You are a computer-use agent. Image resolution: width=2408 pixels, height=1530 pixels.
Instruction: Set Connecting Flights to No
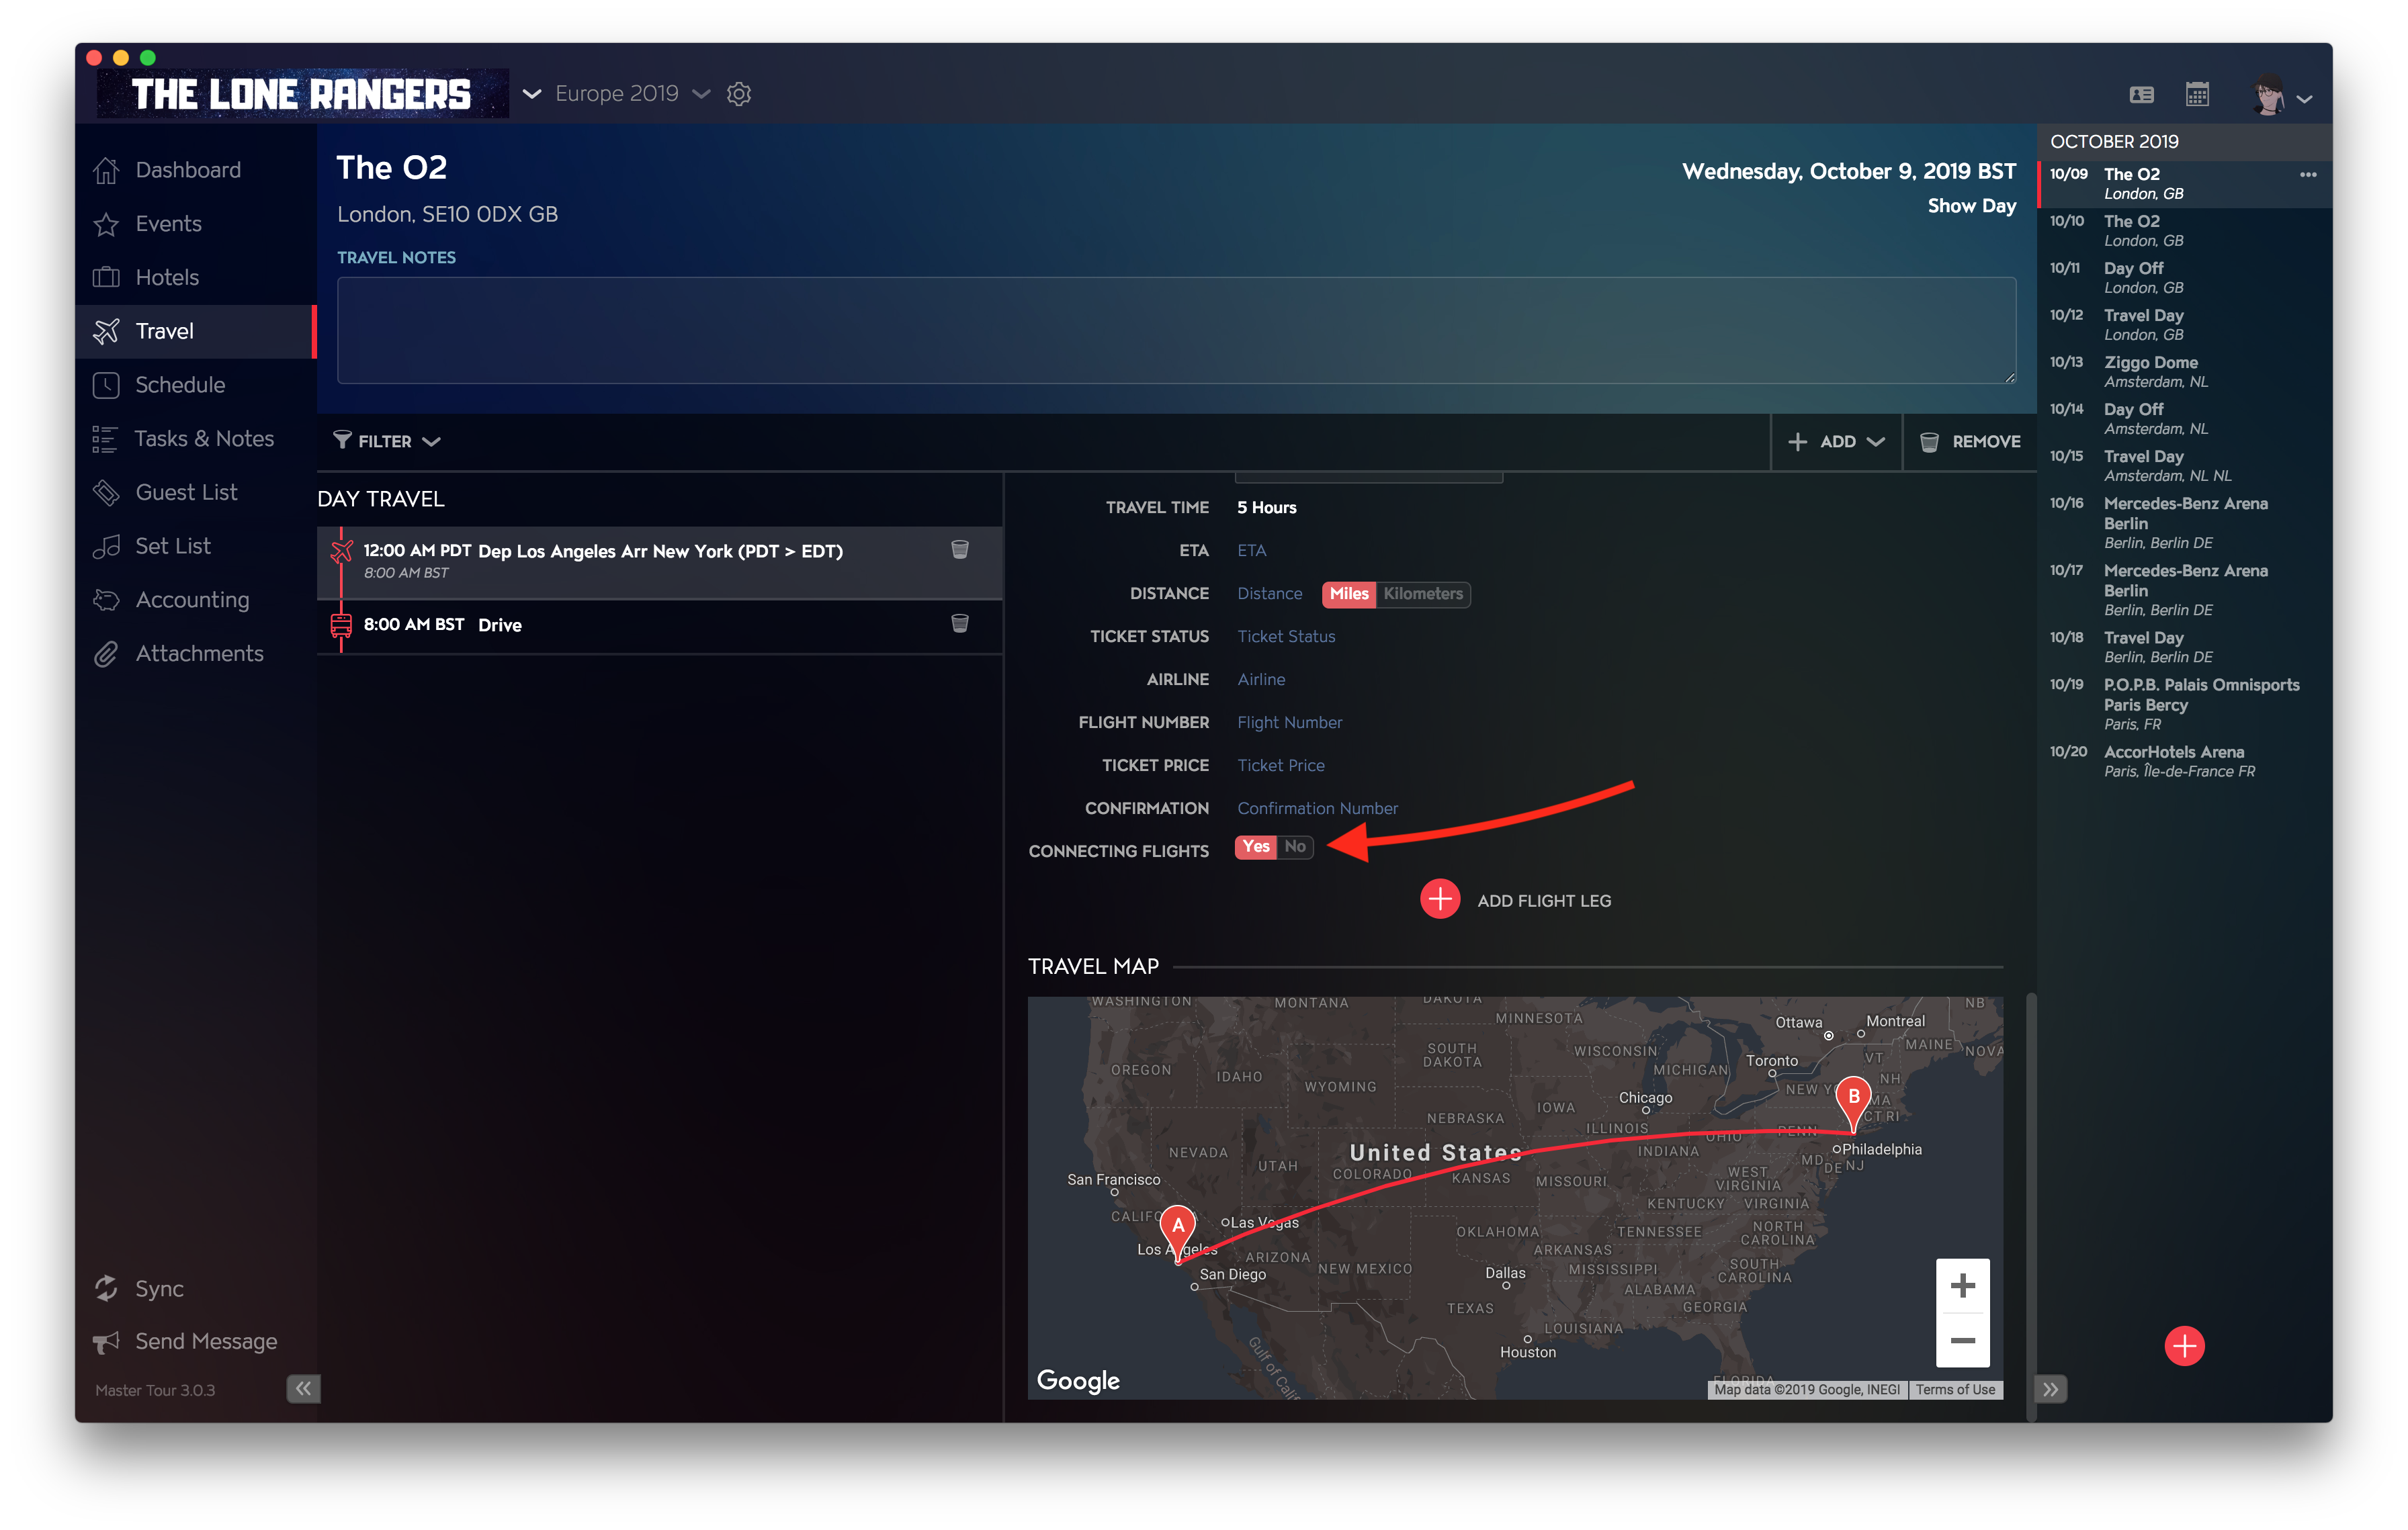point(1295,848)
